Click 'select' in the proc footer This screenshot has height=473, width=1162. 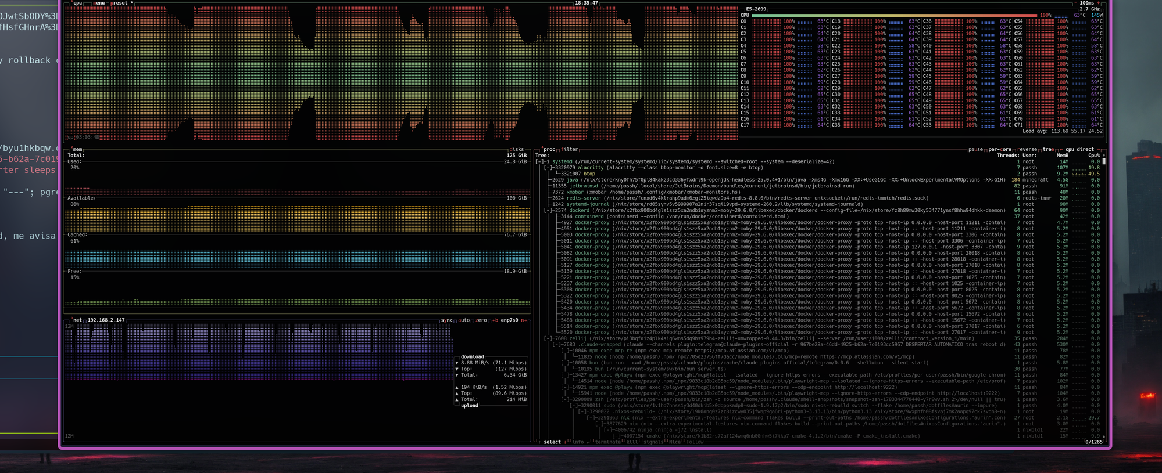552,442
